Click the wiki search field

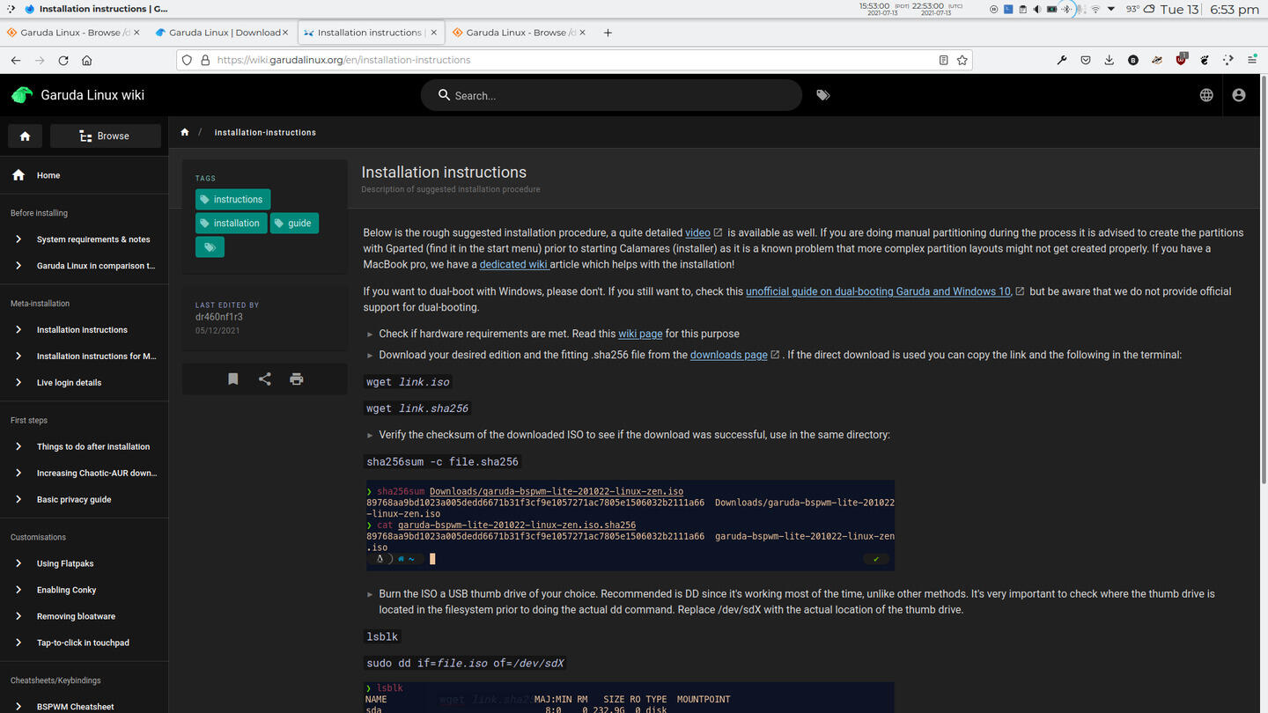point(611,95)
